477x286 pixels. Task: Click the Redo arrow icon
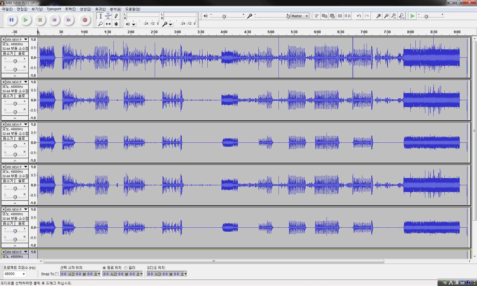click(x=367, y=16)
